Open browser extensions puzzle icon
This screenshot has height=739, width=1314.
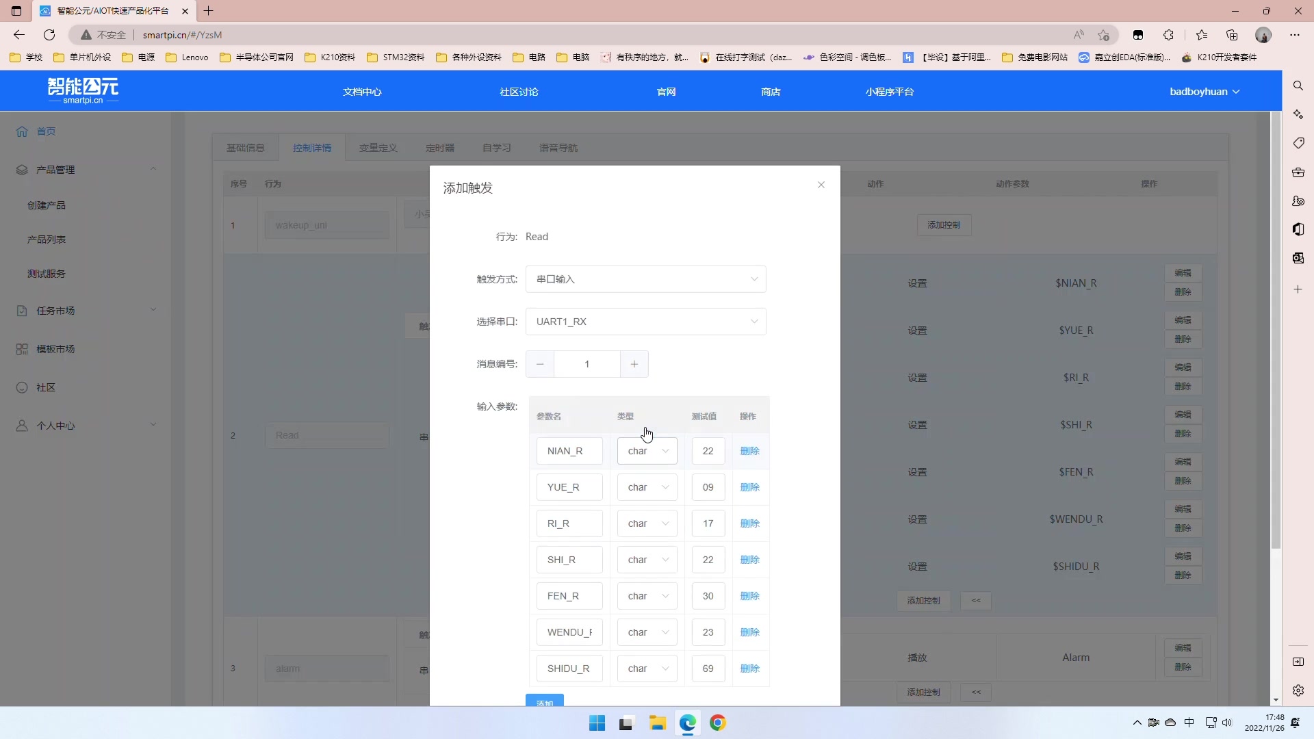click(x=1168, y=35)
